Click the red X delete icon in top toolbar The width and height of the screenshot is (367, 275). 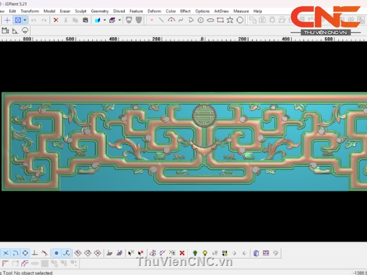[x=56, y=20]
